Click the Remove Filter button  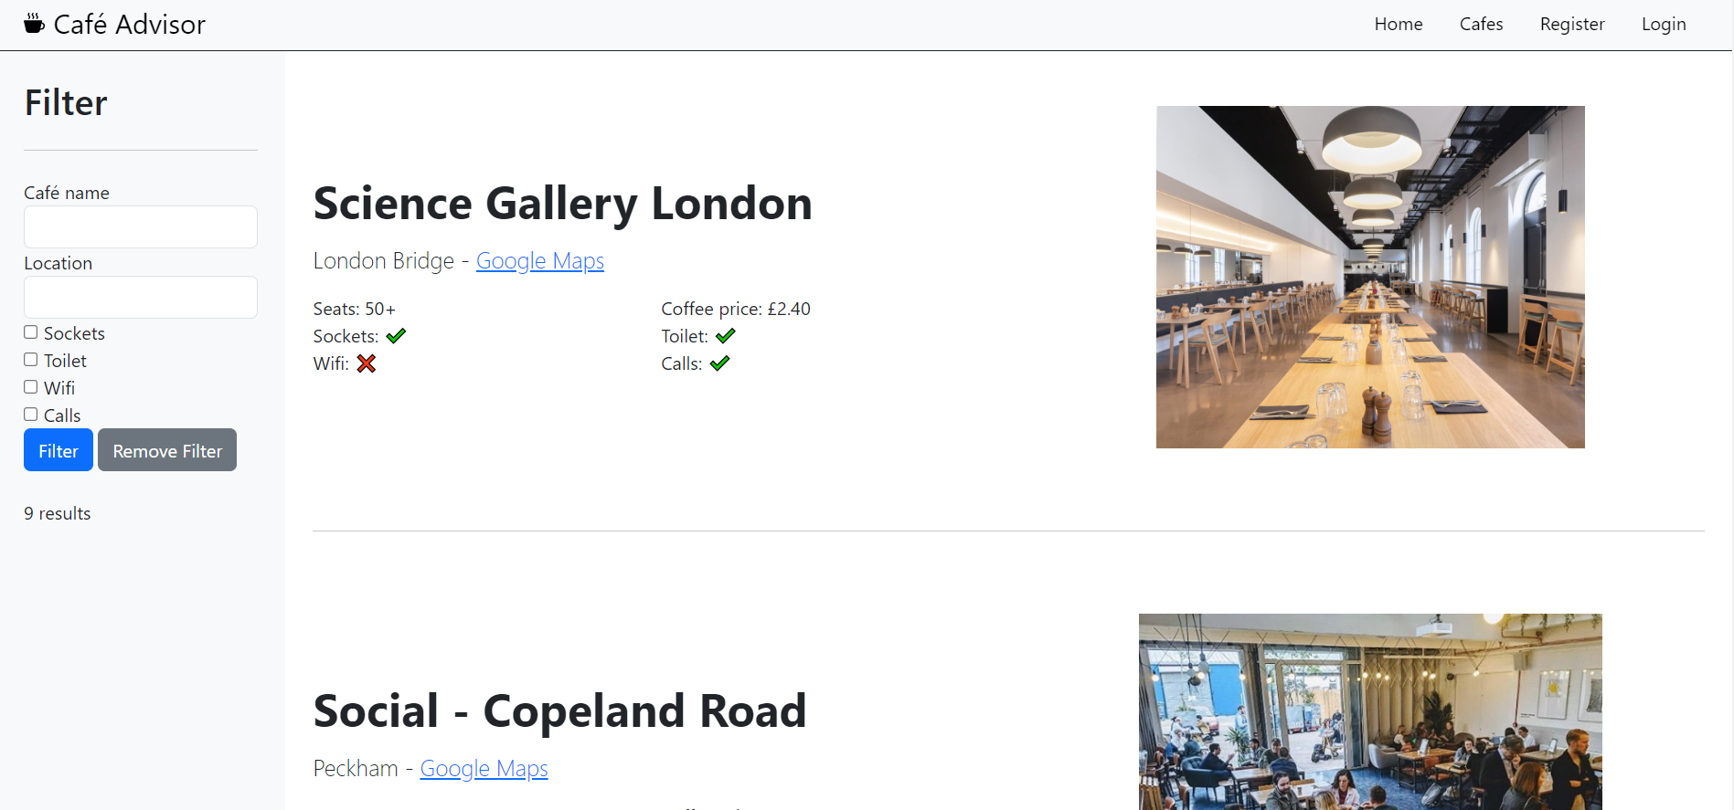click(x=167, y=450)
